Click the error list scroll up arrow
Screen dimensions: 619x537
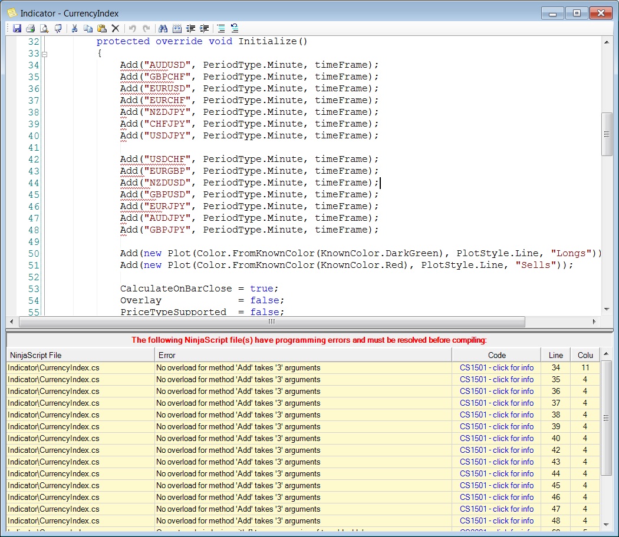click(606, 354)
